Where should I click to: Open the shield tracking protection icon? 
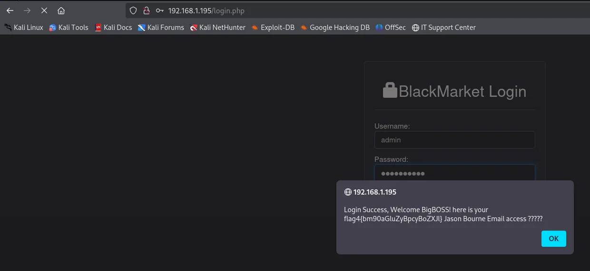(x=134, y=10)
